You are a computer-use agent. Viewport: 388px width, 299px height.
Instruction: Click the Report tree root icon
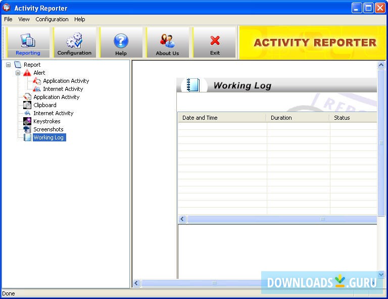pos(18,65)
